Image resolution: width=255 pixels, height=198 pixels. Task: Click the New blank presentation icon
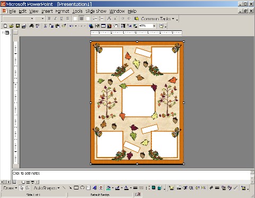(x=5, y=26)
